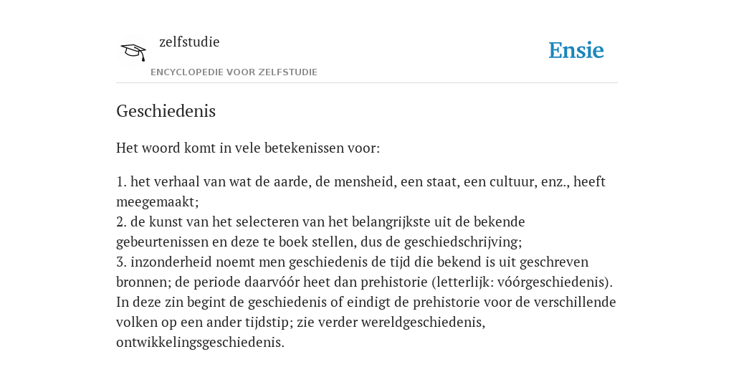Open the 'ontwikkelingsgeschiedenis' reference
The image size is (734, 367).
click(x=199, y=343)
